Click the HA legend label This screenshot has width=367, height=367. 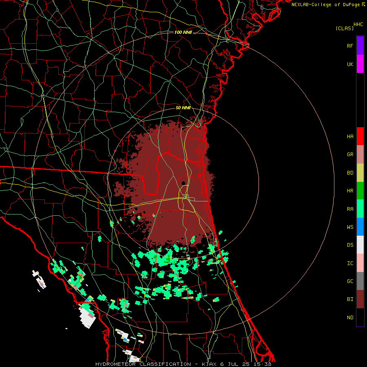pos(350,136)
